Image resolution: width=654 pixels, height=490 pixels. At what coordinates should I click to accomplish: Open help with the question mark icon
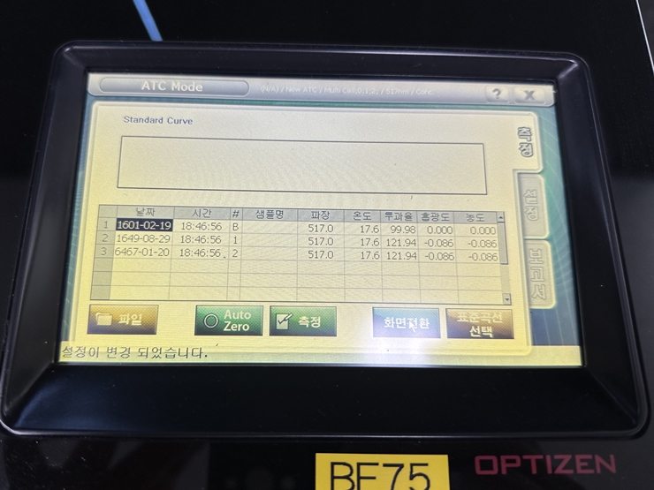pos(498,94)
